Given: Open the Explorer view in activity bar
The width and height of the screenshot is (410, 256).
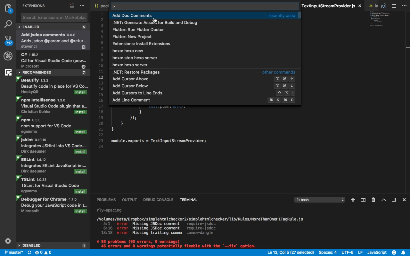Looking at the screenshot, I should [x=8, y=8].
